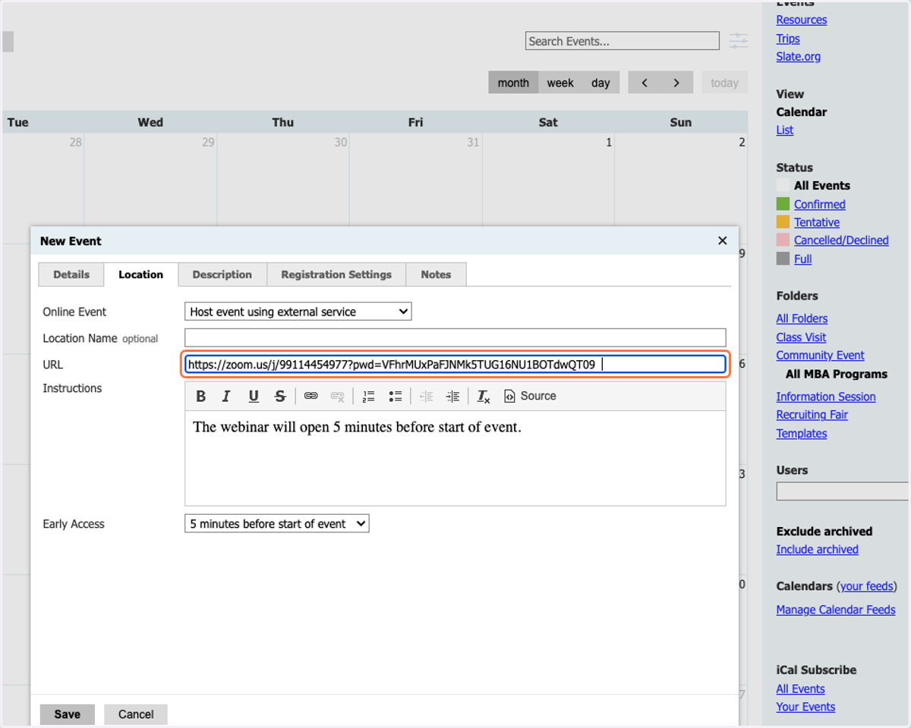Jump to today on the calendar
911x728 pixels.
coord(724,83)
